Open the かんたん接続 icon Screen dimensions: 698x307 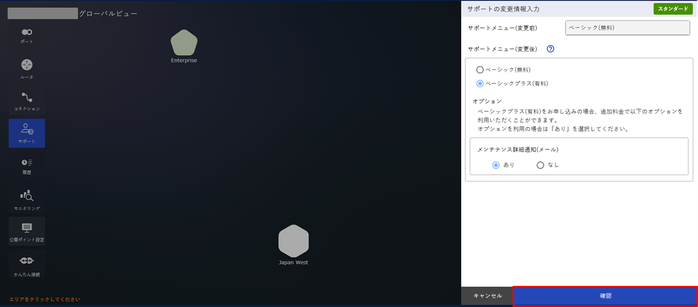[x=27, y=266]
